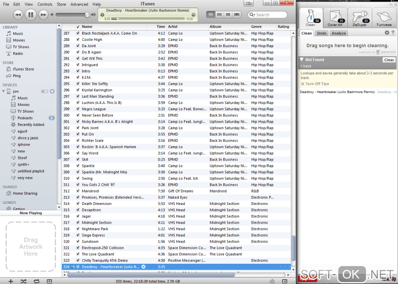Open the Controls menu
Viewport: 398px width, 284px height.
click(44, 4)
